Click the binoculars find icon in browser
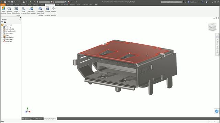Screen dimensions: 220x123 click(5, 22)
